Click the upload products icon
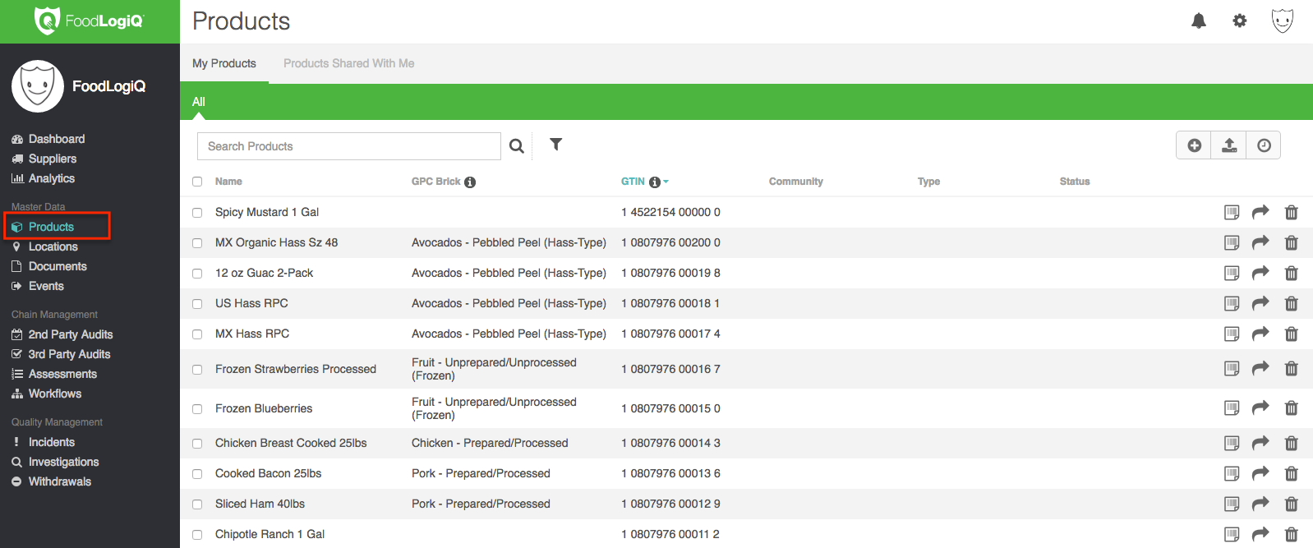1313x548 pixels. pyautogui.click(x=1229, y=145)
